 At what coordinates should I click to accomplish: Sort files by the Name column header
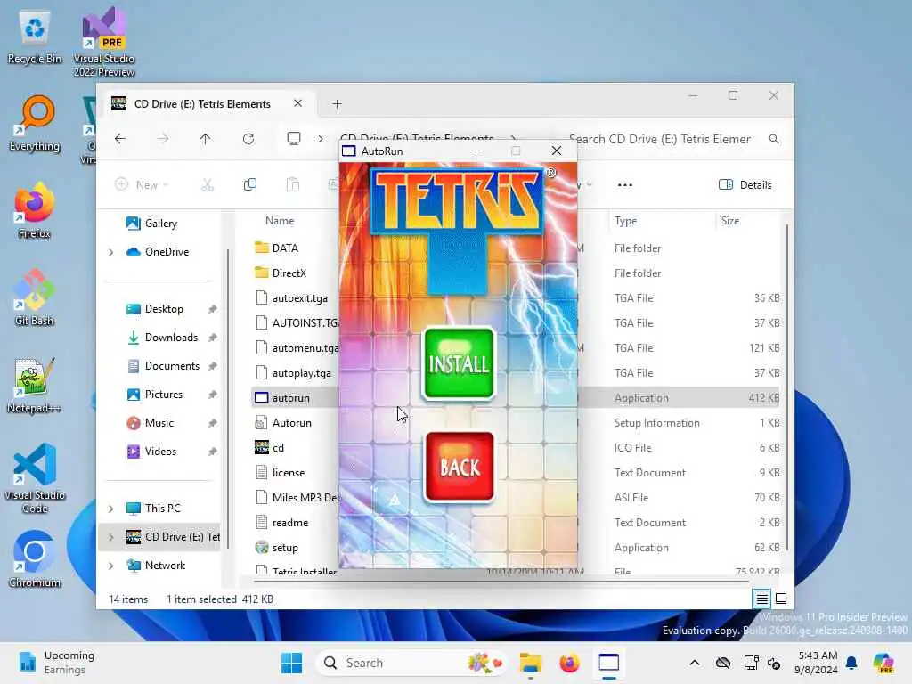pyautogui.click(x=280, y=221)
